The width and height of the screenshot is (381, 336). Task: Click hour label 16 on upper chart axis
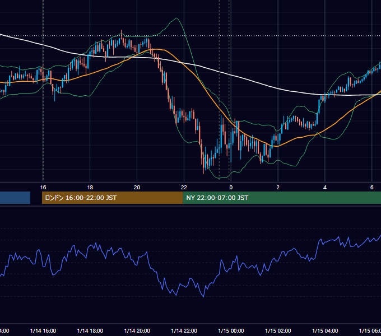[x=43, y=188]
